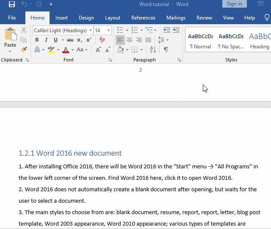Align text right
The width and height of the screenshot is (271, 229).
[139, 40]
